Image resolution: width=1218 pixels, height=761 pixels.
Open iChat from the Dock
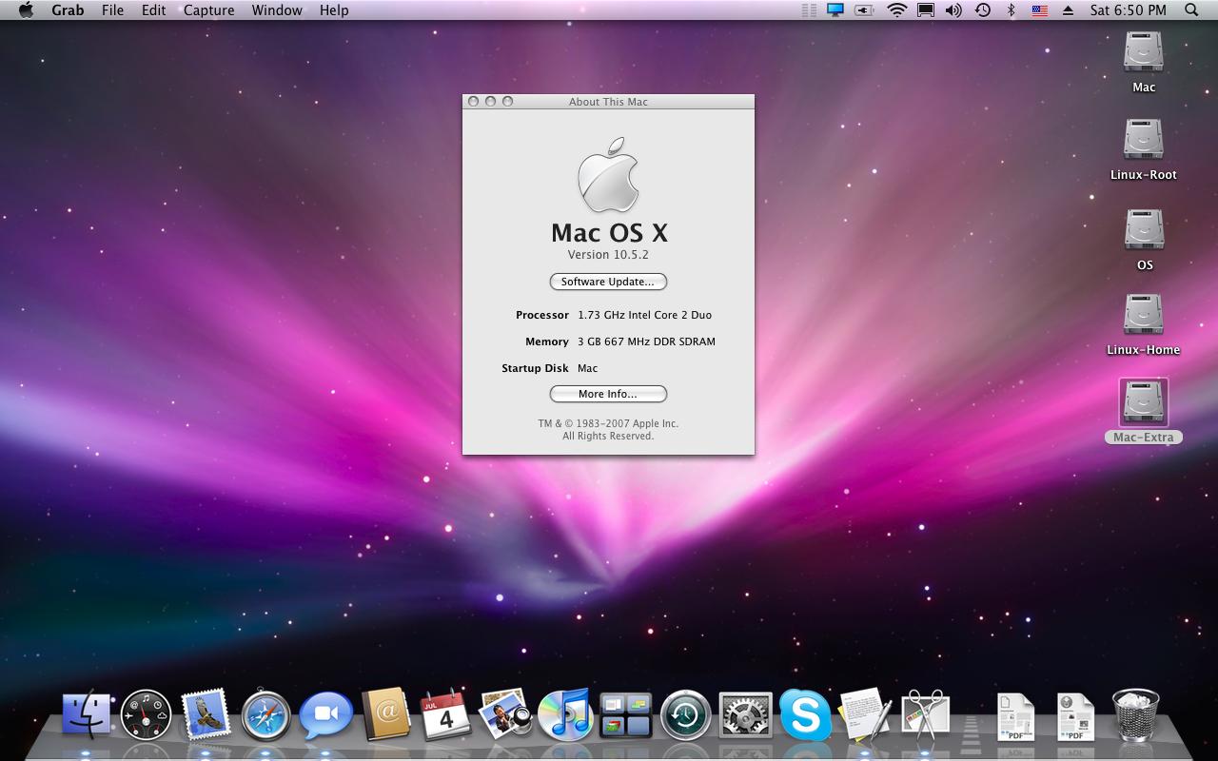(x=325, y=715)
